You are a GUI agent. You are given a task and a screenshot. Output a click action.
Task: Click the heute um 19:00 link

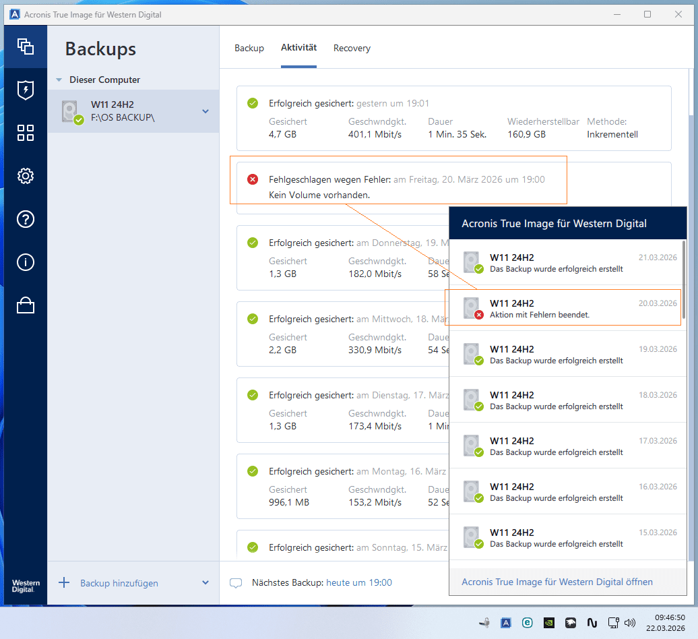click(359, 582)
